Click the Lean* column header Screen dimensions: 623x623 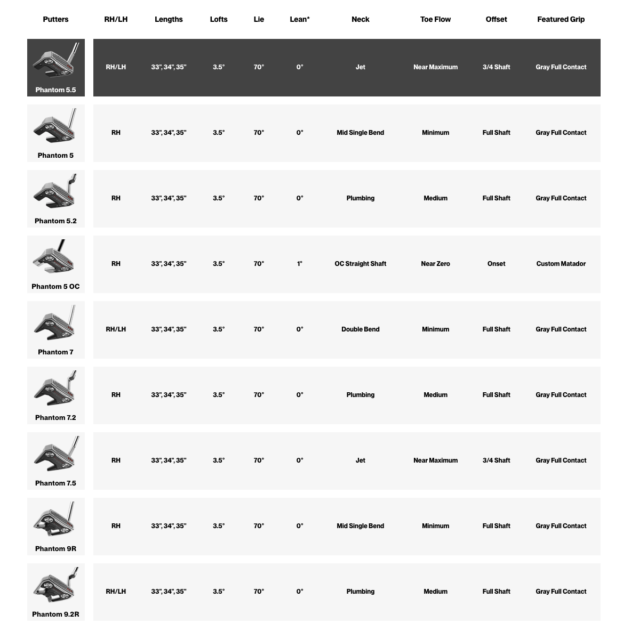(300, 19)
